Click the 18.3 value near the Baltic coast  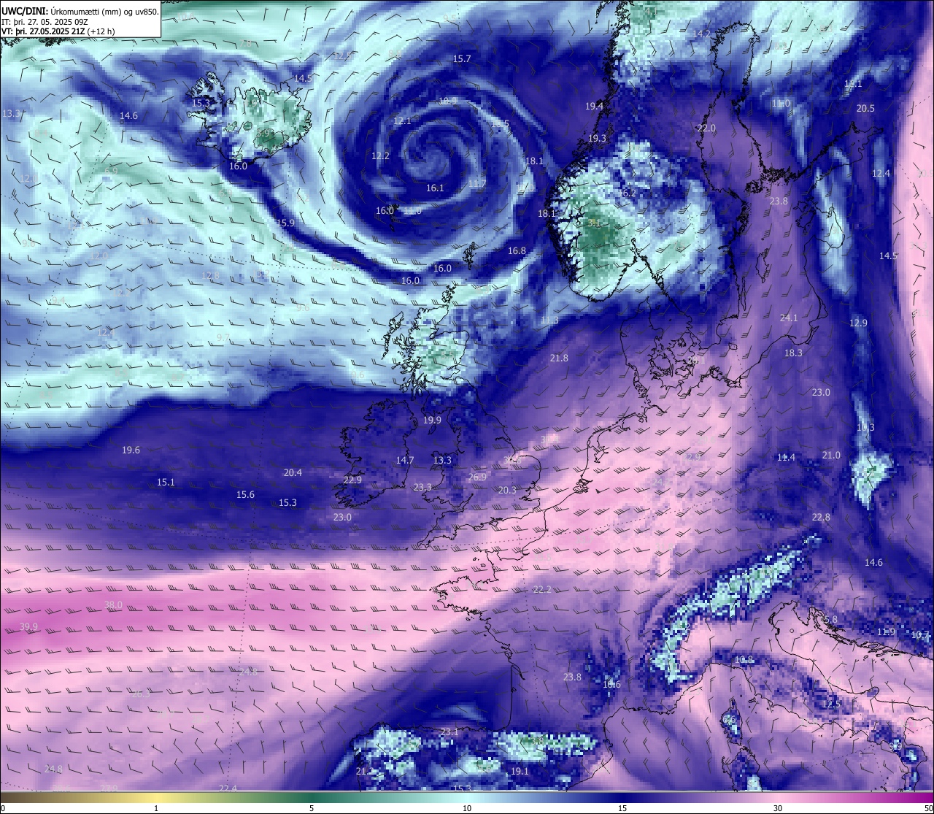point(793,353)
